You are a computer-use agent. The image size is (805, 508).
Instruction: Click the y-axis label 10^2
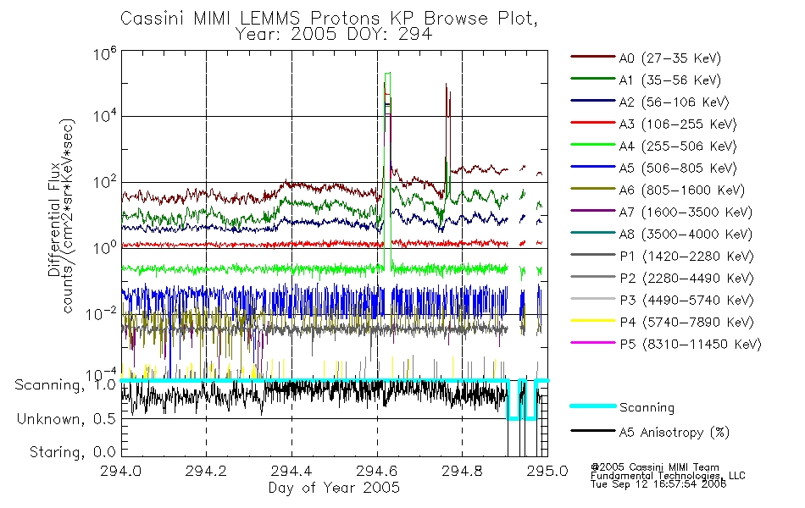coord(105,182)
